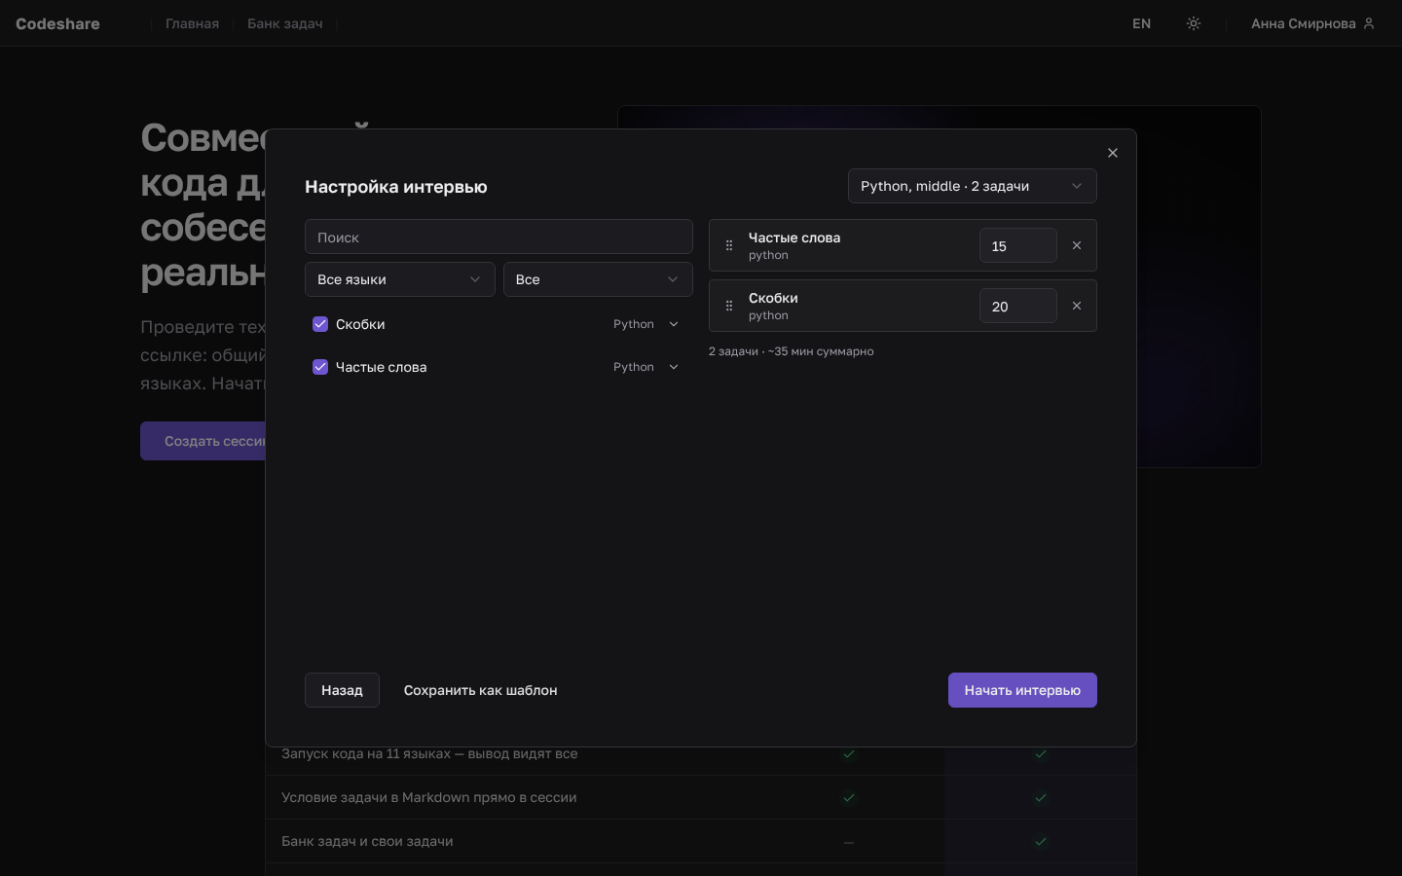This screenshot has height=876, width=1402.
Task: Open the Python, middle template dropdown
Action: pyautogui.click(x=973, y=186)
